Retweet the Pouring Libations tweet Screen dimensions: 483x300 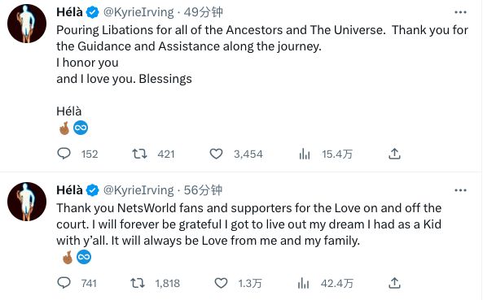pyautogui.click(x=139, y=154)
